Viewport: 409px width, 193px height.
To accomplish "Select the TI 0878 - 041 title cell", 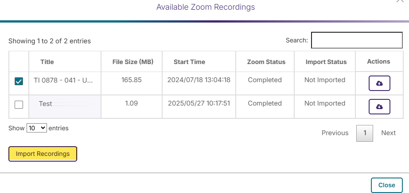I will pos(65,83).
